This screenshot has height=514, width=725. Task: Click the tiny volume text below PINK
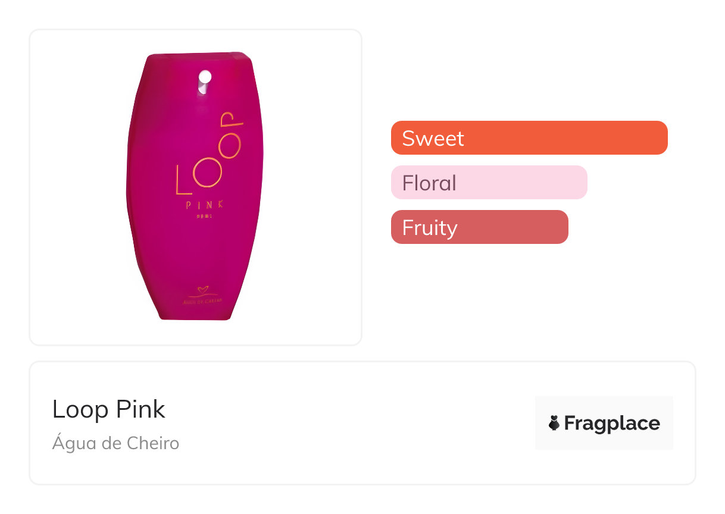click(x=204, y=215)
